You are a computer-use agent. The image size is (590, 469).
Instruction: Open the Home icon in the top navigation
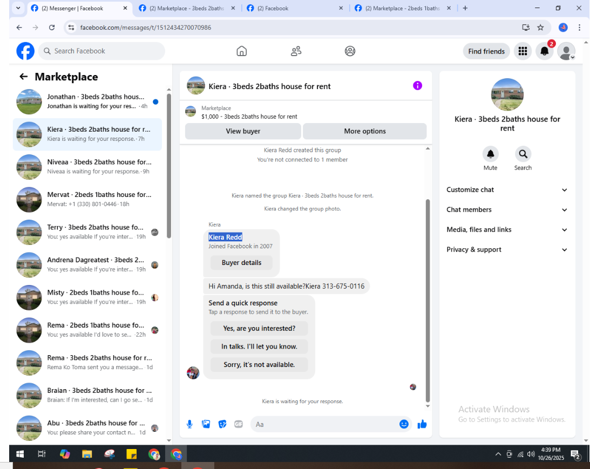pos(242,51)
